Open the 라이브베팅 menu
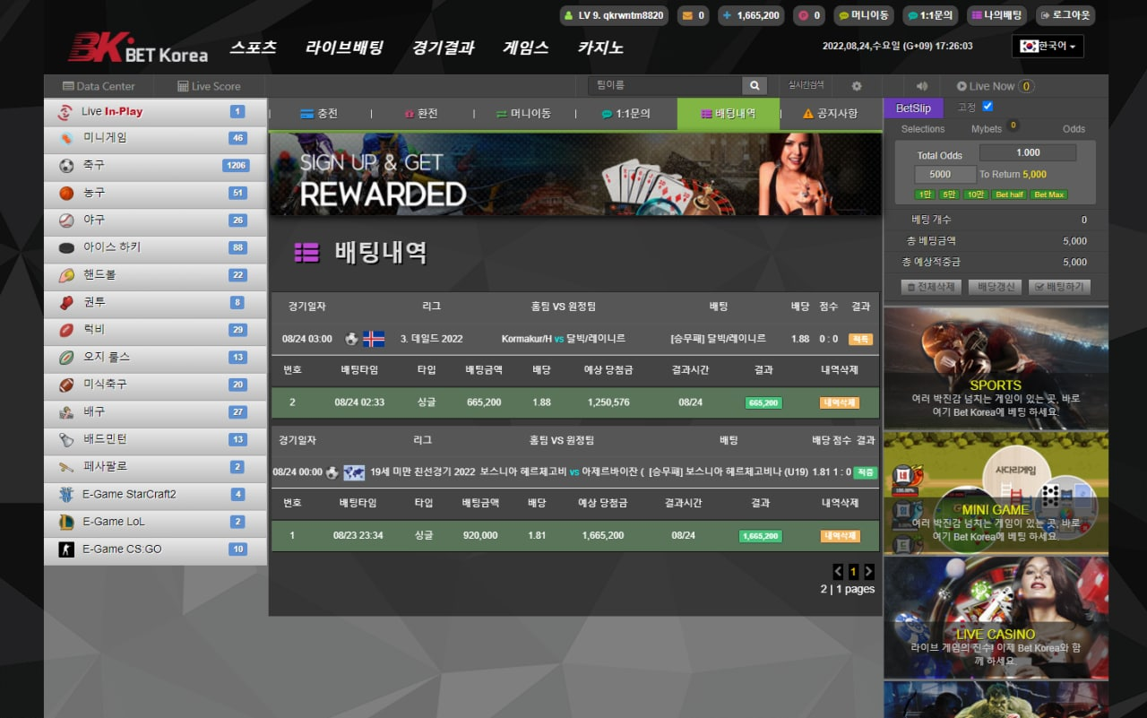This screenshot has width=1147, height=718. pos(344,48)
